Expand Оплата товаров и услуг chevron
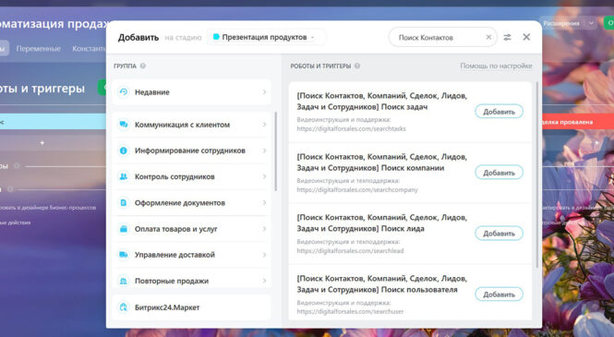 point(264,229)
